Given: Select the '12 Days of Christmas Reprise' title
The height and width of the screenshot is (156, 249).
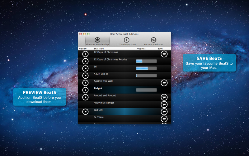Looking at the screenshot, I should [x=110, y=59].
